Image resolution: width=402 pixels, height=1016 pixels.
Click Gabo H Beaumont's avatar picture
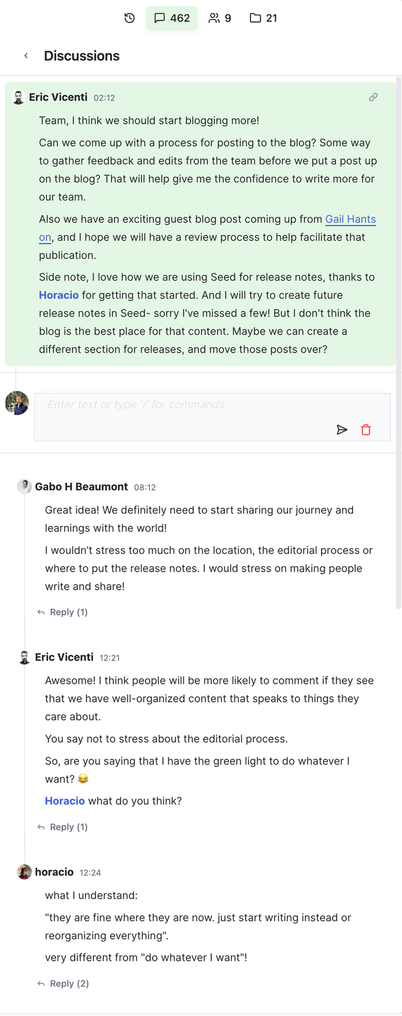25,487
